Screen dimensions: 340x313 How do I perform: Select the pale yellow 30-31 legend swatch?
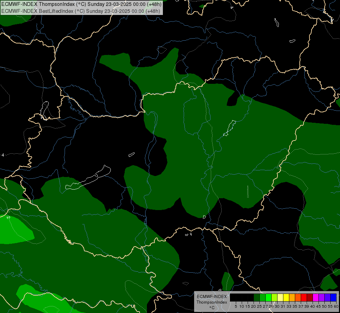[280, 297]
